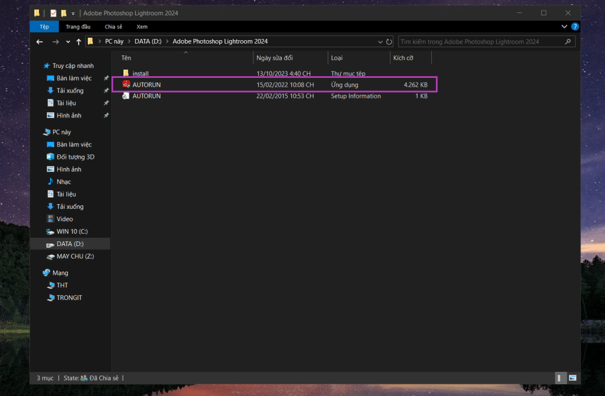Open Bàn làm việc under PC này
This screenshot has height=396, width=605.
point(70,144)
